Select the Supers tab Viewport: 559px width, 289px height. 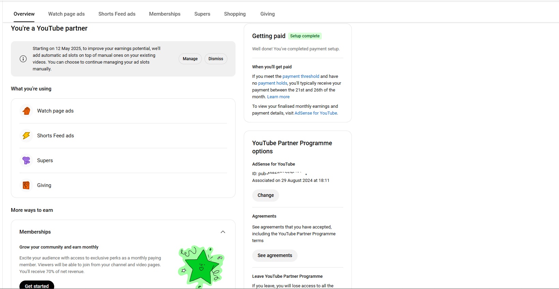pos(202,14)
